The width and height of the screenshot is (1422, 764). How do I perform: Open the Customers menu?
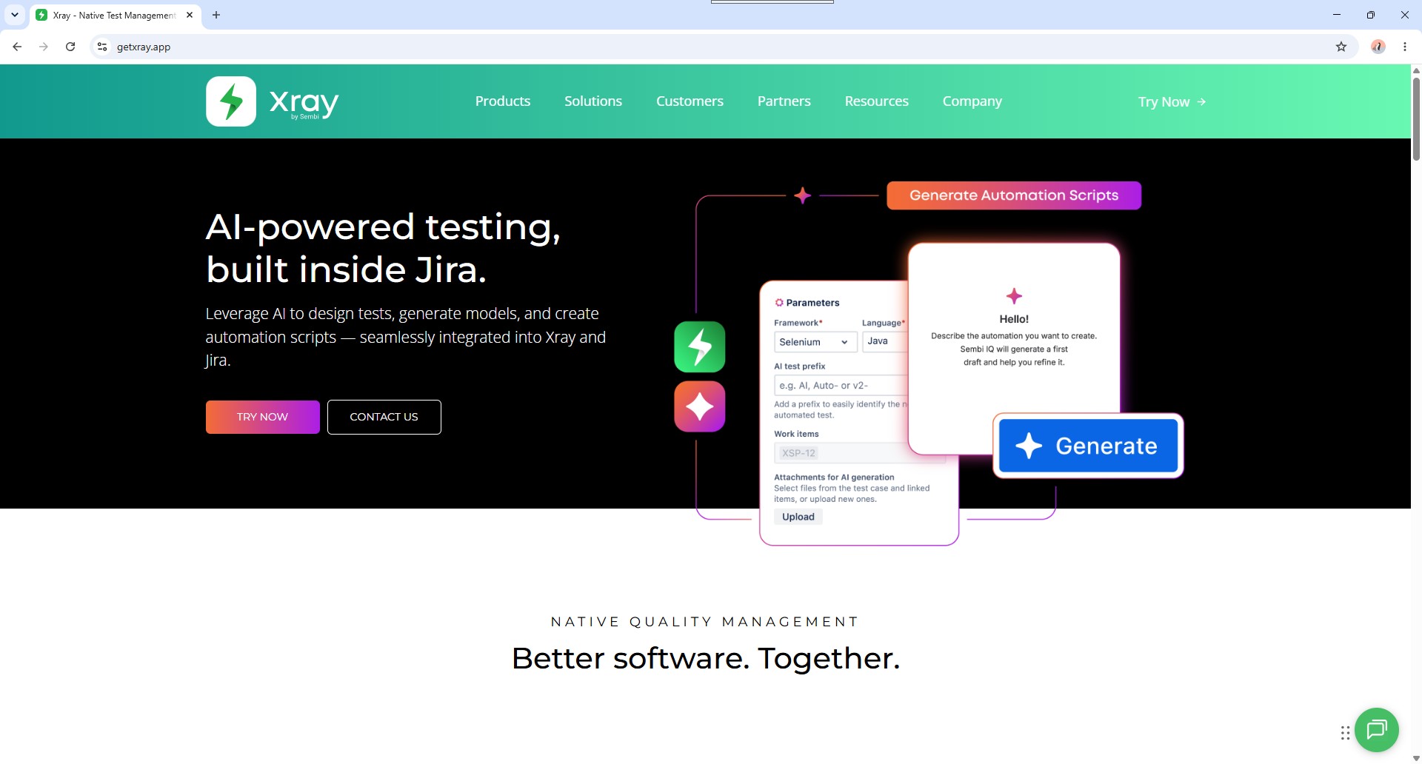point(690,101)
